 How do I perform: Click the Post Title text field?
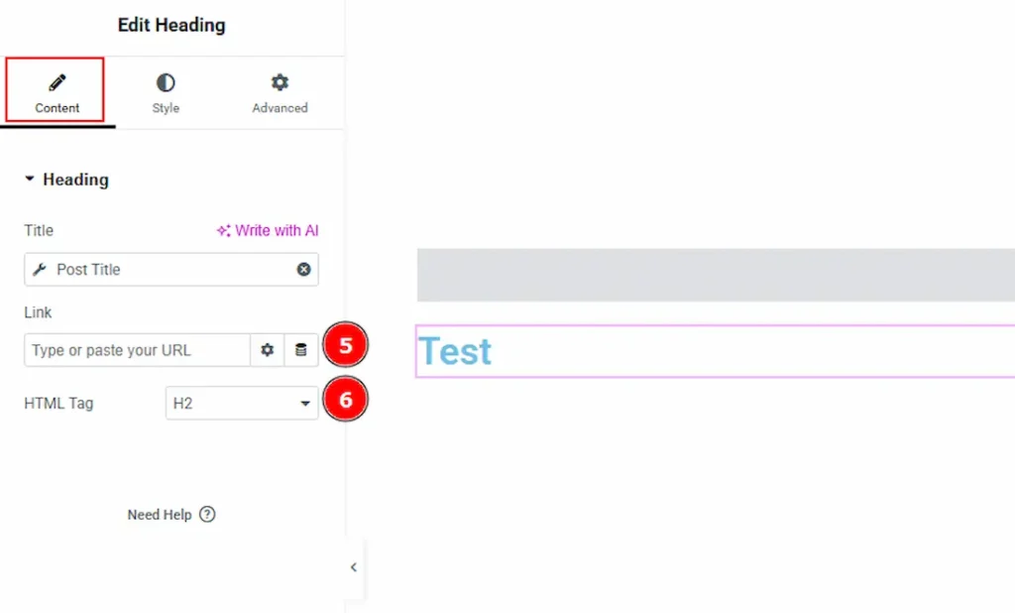[169, 269]
